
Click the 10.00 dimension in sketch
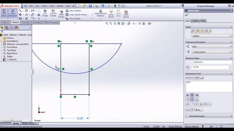click(x=80, y=118)
